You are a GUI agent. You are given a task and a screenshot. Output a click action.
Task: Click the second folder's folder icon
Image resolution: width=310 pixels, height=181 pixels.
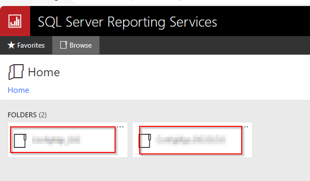coord(145,141)
